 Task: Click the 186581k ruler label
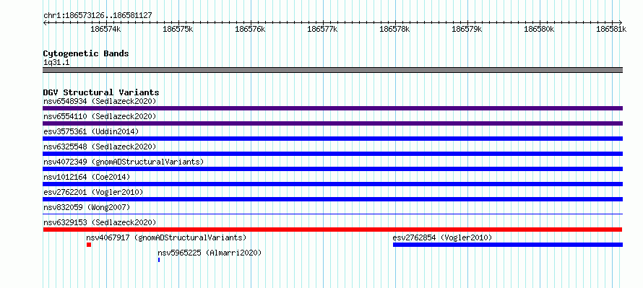click(x=611, y=29)
